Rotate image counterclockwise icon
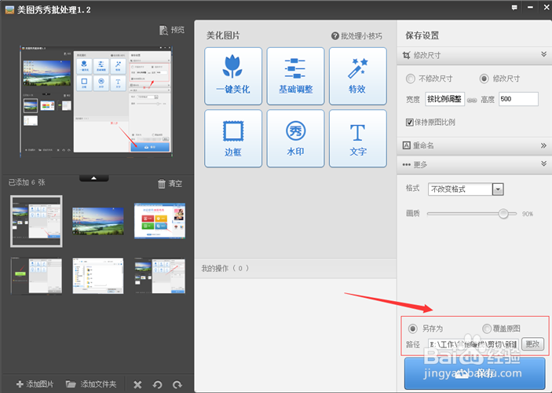The height and width of the screenshot is (393, 552). [157, 384]
